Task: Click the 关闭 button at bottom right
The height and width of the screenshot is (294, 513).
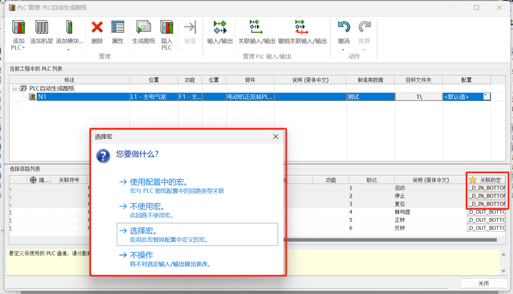Action: click(483, 283)
